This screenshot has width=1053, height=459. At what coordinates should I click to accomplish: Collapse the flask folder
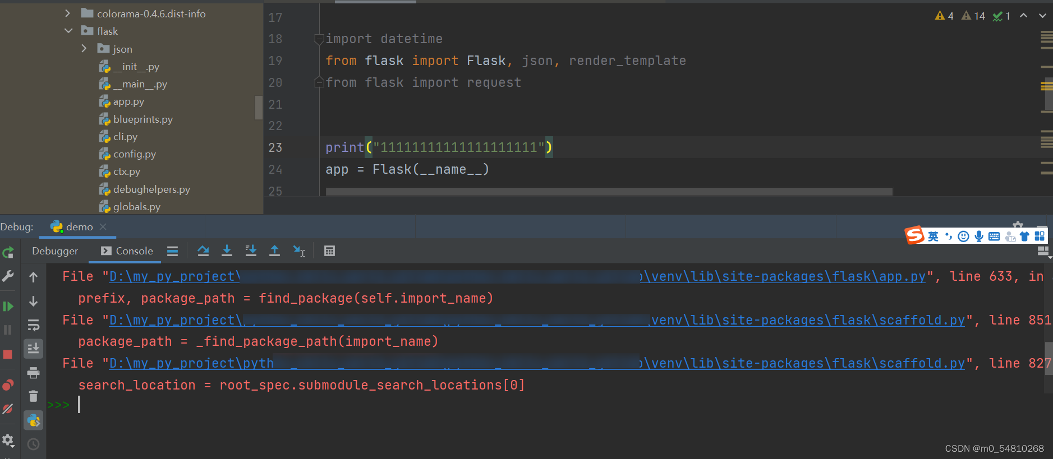68,31
